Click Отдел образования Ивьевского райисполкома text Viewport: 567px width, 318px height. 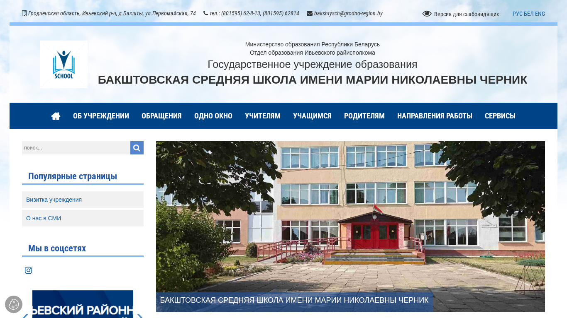[313, 53]
